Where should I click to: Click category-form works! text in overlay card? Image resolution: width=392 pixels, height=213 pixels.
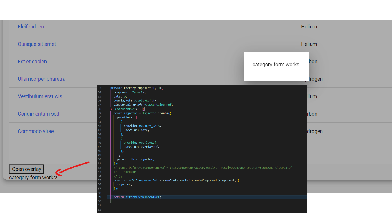277,65
